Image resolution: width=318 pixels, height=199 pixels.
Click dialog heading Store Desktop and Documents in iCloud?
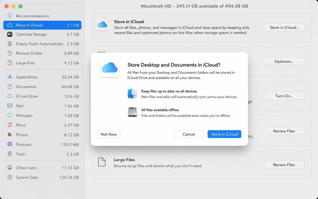click(x=174, y=65)
